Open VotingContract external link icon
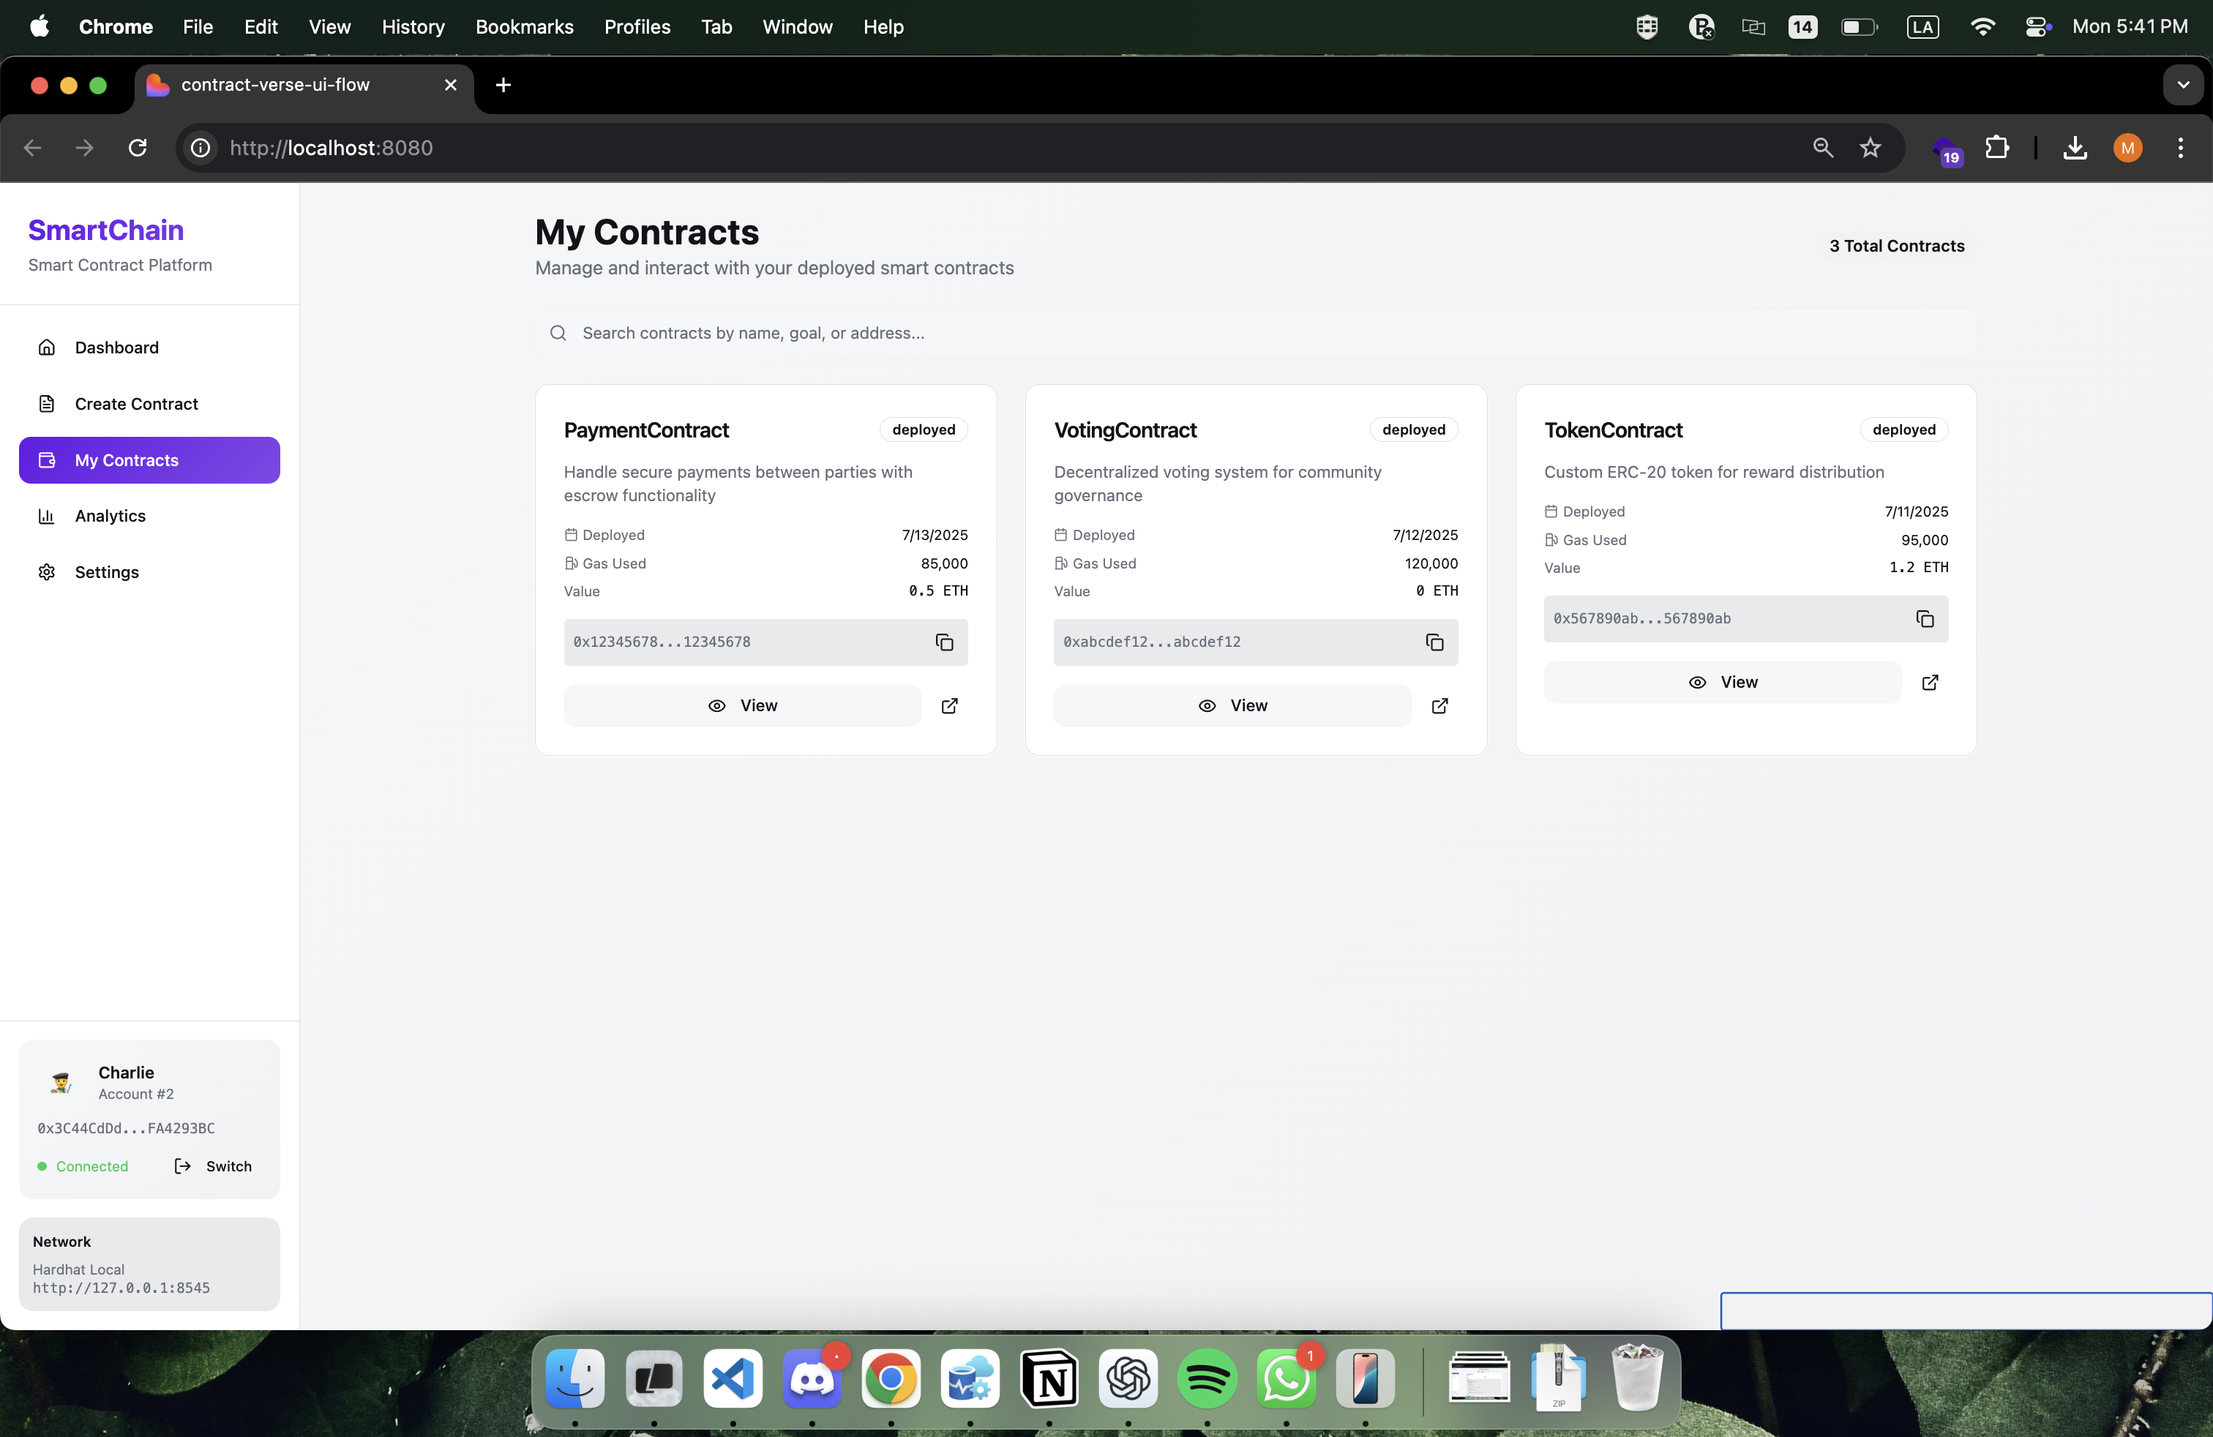Screen dimensions: 2213x1437 point(1439,705)
